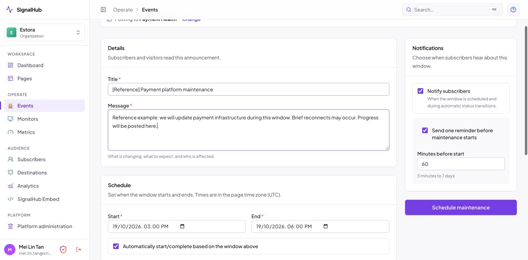Click the page's vertical scrollbar

(526, 91)
